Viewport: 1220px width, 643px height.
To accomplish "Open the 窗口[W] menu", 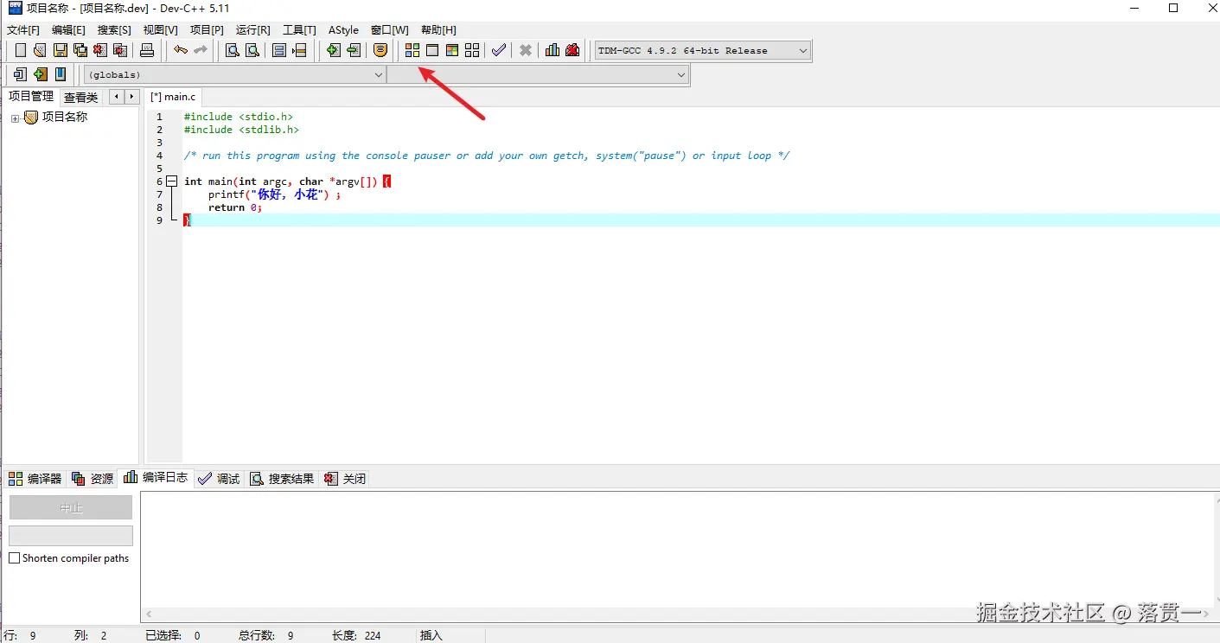I will 390,29.
